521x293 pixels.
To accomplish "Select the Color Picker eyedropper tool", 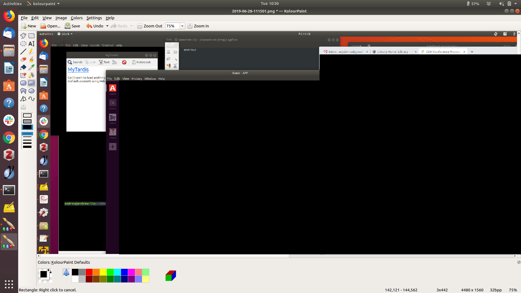I will click(31, 67).
